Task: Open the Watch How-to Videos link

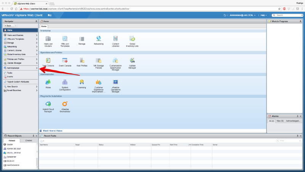Action: (53, 130)
